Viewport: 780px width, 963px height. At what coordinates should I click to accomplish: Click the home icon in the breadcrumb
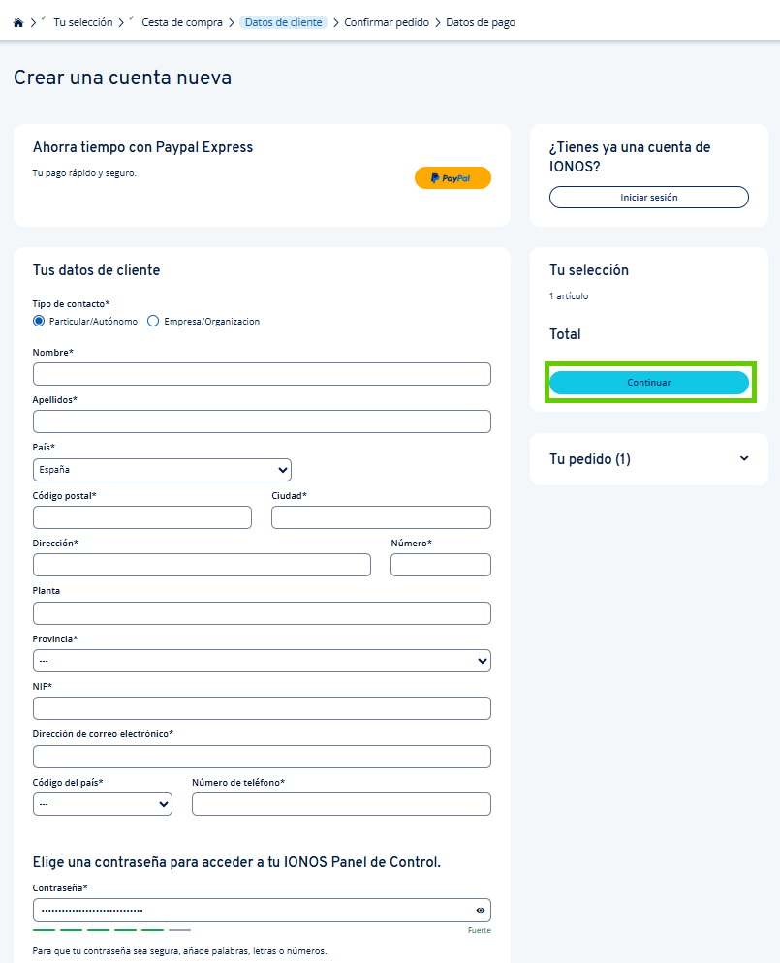(x=17, y=20)
